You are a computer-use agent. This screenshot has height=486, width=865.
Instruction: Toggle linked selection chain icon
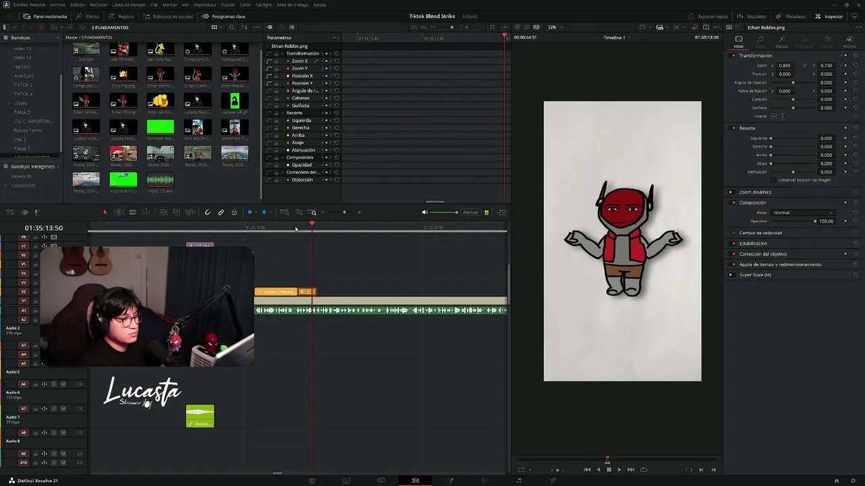tap(221, 213)
